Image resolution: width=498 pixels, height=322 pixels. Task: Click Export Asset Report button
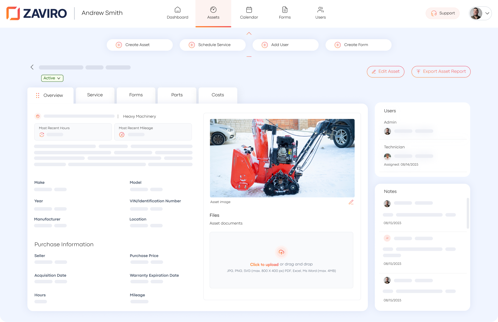tap(441, 71)
